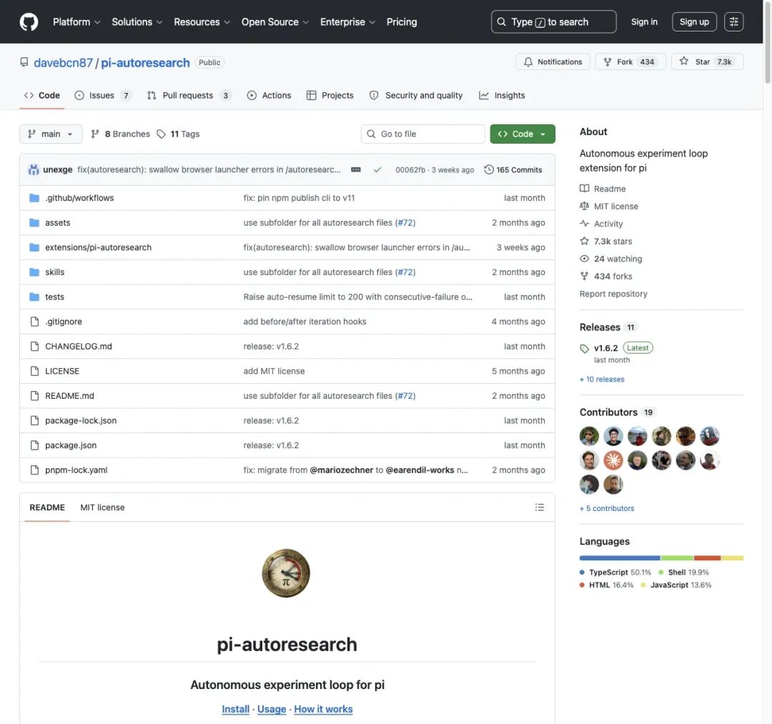
Task: Click the pi-autoresearch gauge logo image
Action: tap(286, 573)
